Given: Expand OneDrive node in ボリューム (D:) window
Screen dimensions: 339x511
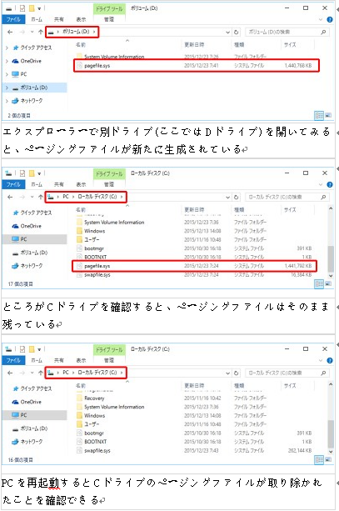Looking at the screenshot, I should pos(7,61).
